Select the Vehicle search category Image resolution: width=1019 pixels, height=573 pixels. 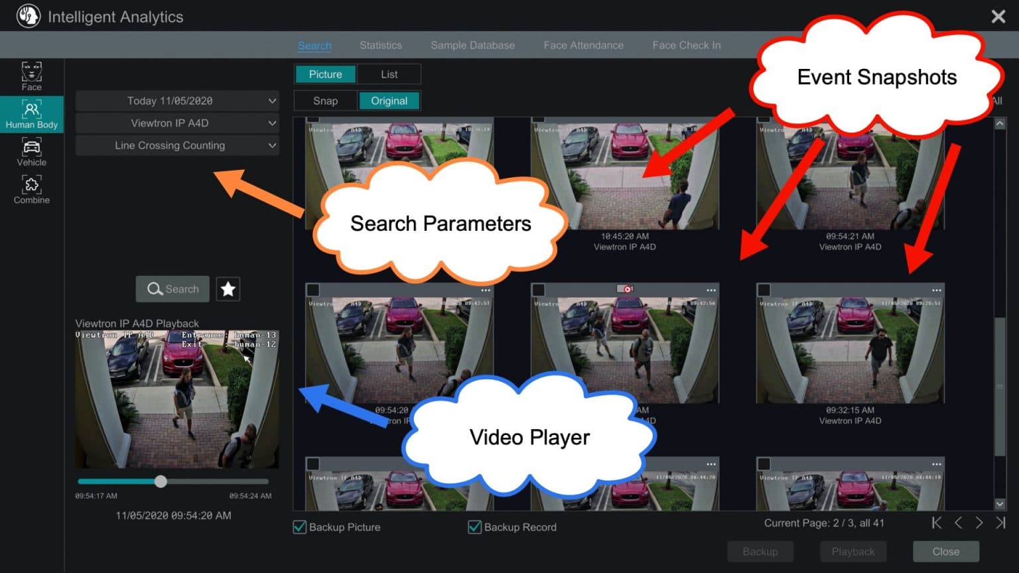[x=31, y=152]
